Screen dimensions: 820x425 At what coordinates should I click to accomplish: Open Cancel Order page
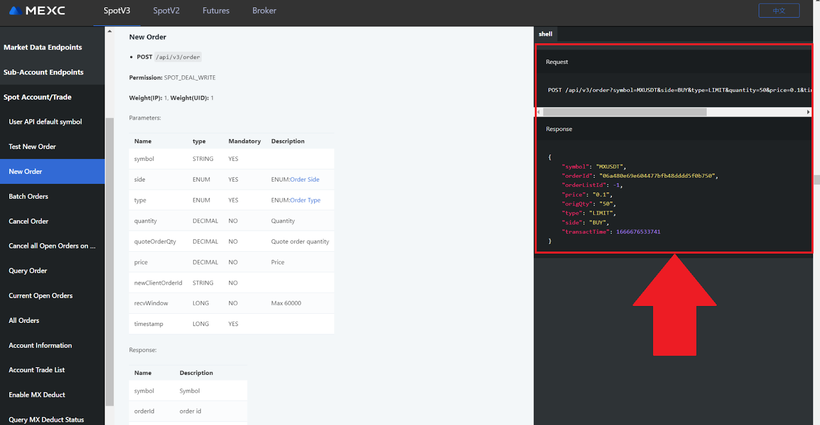click(28, 221)
